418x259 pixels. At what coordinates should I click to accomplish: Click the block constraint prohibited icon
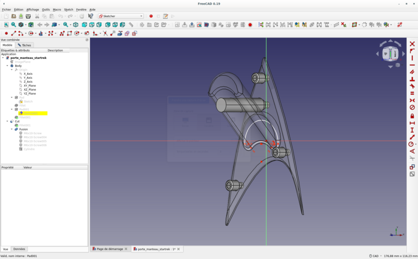point(412,108)
